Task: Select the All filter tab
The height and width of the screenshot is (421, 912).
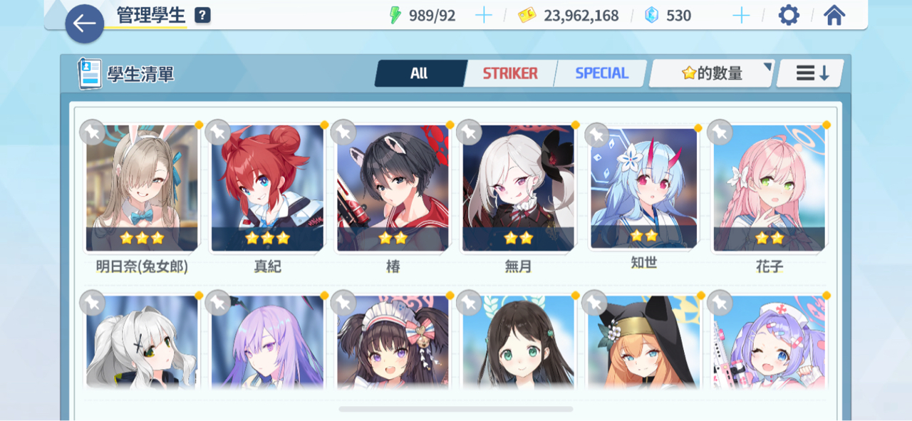Action: tap(420, 73)
